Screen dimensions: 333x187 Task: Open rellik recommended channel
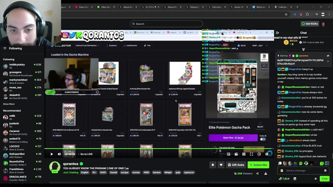[22, 117]
